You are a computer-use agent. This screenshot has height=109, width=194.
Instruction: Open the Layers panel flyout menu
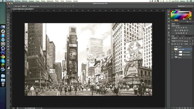tap(193, 36)
